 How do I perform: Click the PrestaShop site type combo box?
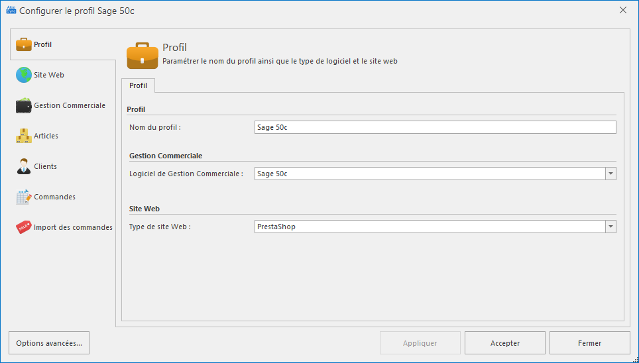[436, 227]
